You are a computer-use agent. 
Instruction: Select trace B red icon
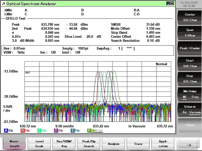22,131
